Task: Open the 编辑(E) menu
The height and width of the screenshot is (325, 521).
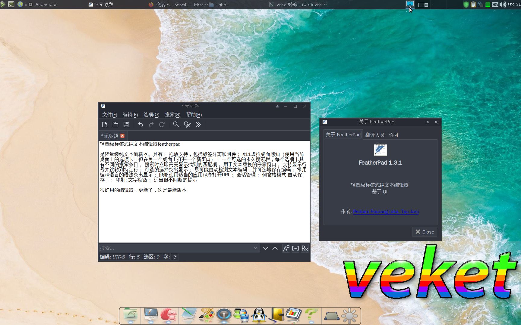Action: pyautogui.click(x=130, y=115)
